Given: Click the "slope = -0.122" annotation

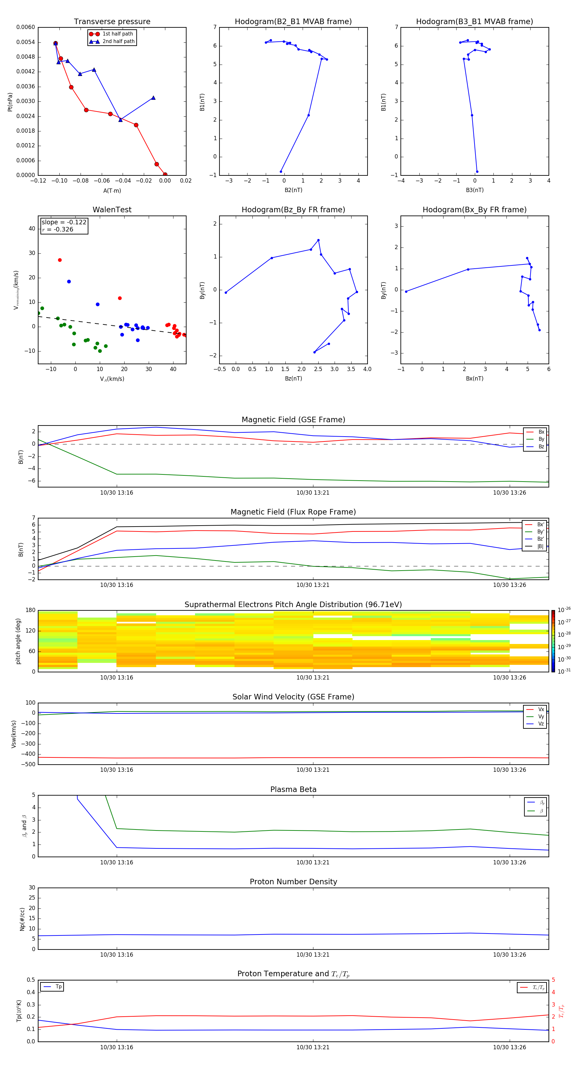Looking at the screenshot, I should pyautogui.click(x=64, y=222).
